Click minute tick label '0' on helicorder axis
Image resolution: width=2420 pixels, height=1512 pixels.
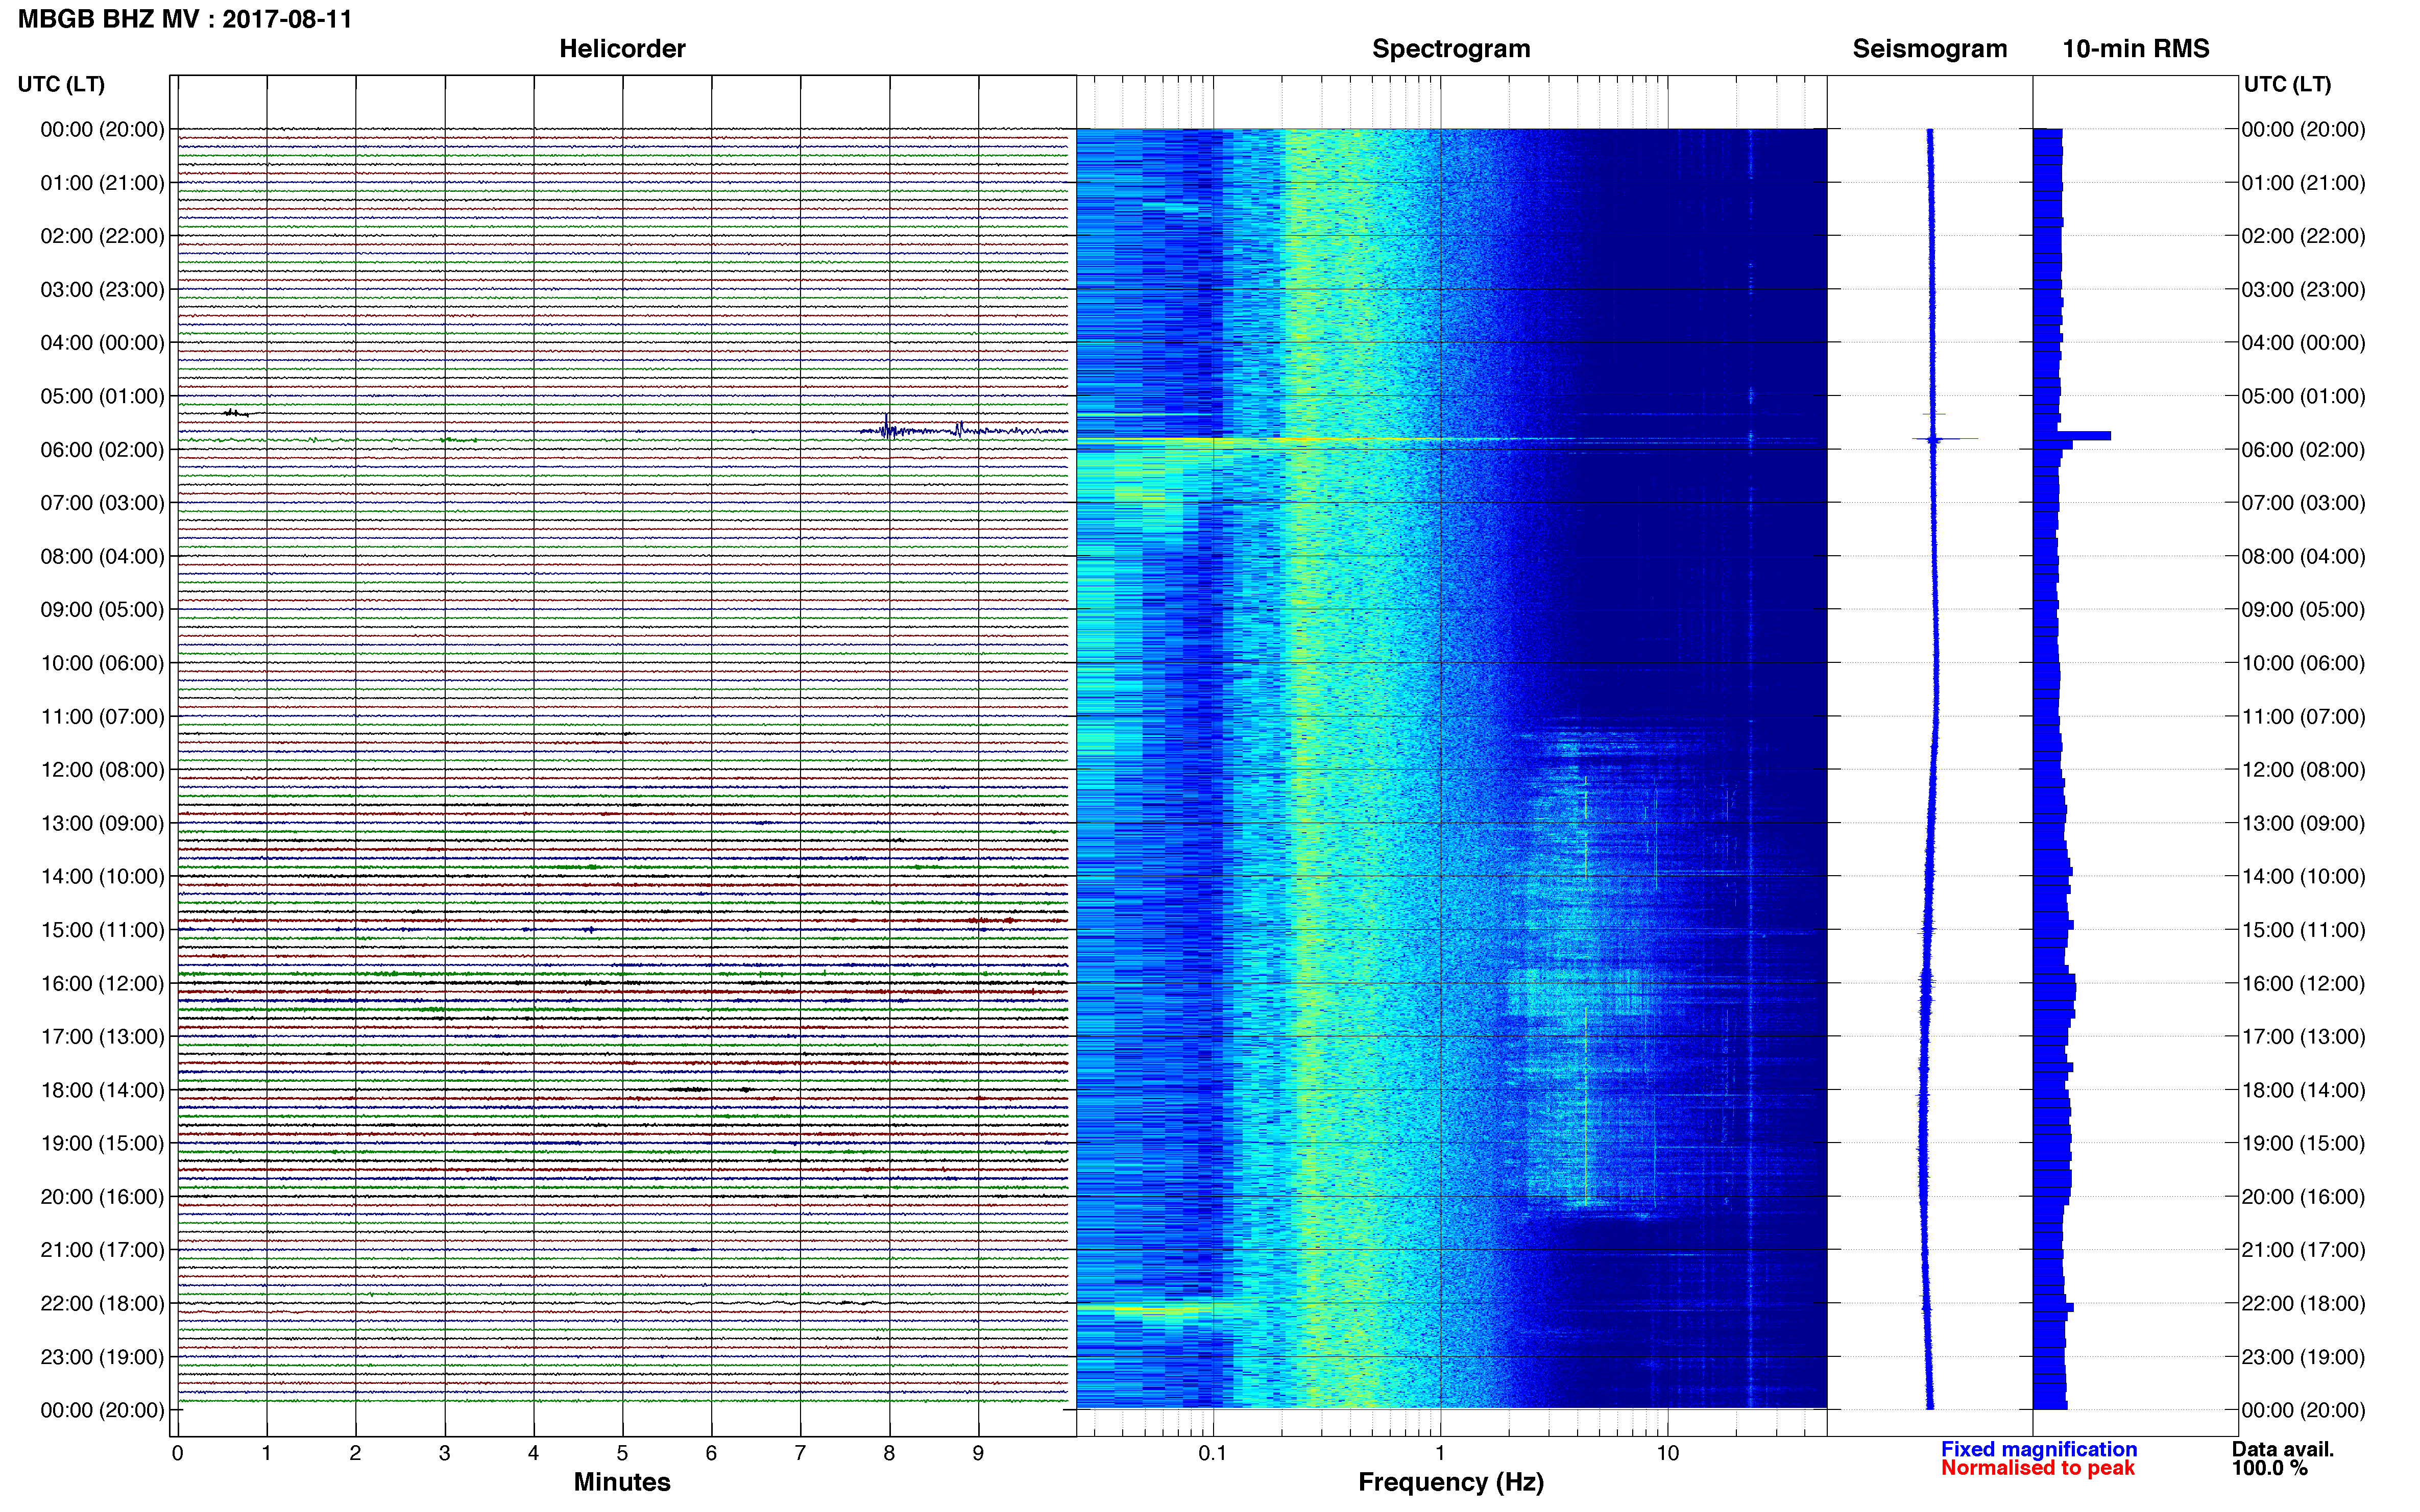coord(177,1453)
